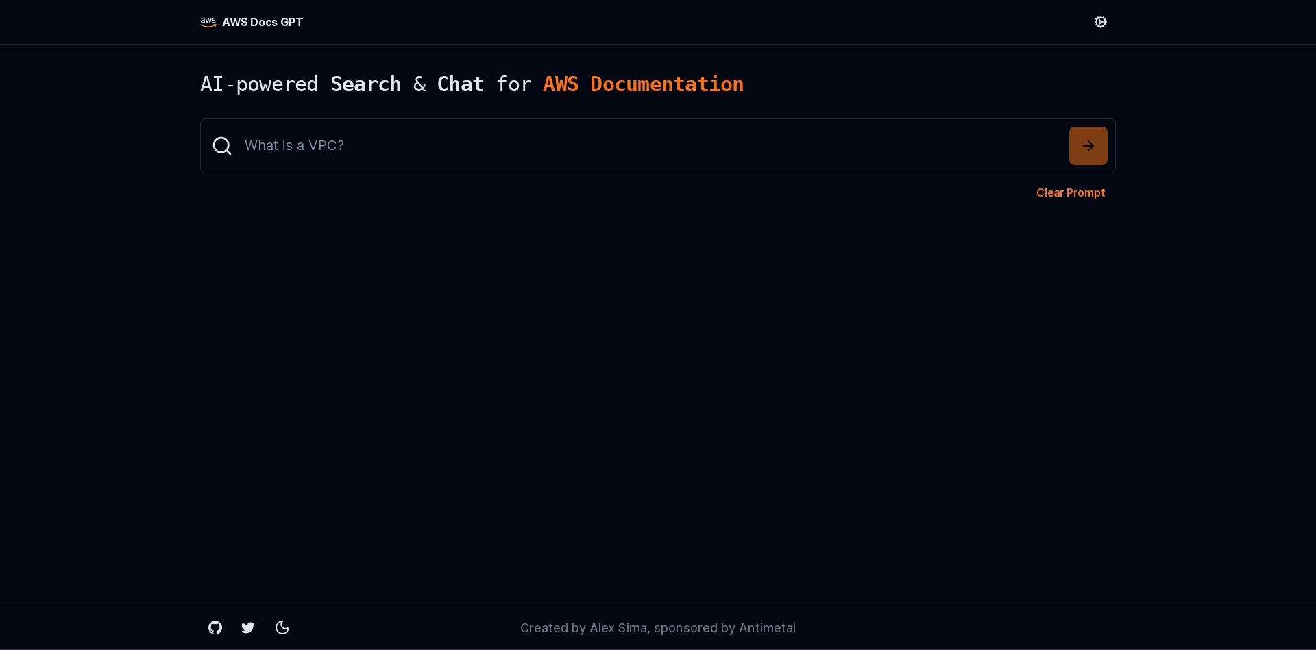Click the What is a VPC search field
Image resolution: width=1316 pixels, height=650 pixels.
click(617, 145)
